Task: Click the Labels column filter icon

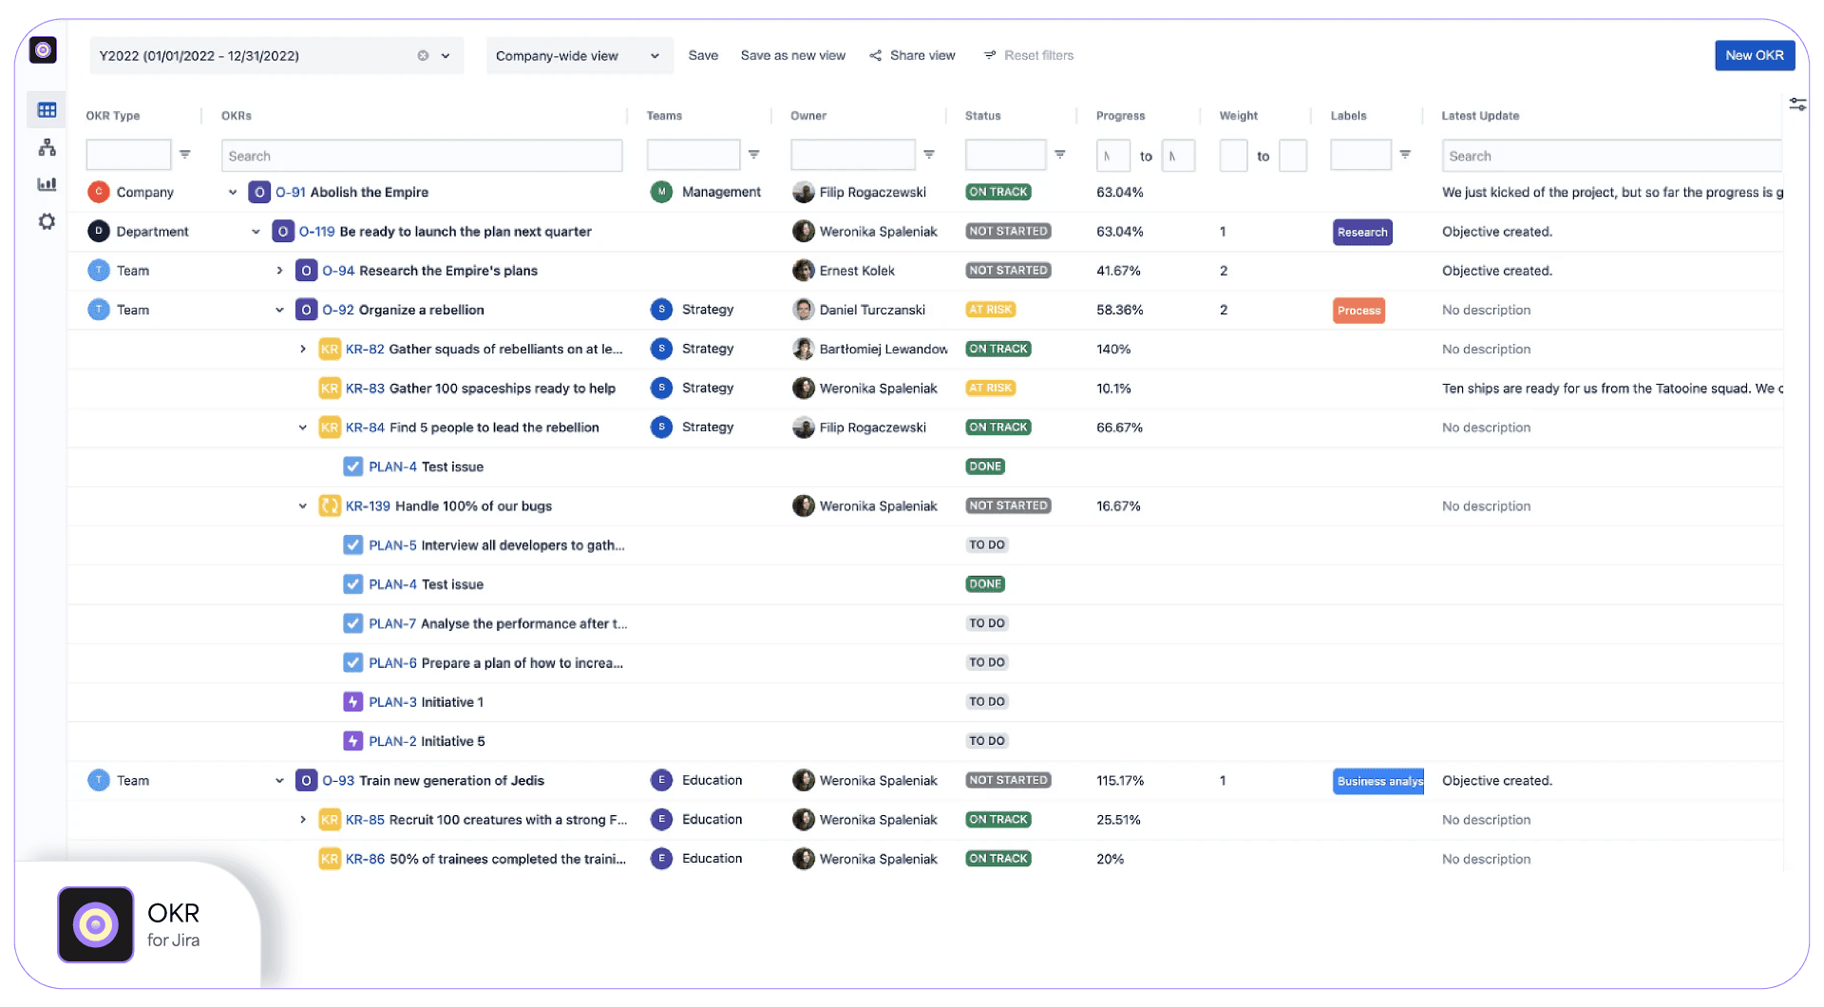Action: click(1405, 154)
